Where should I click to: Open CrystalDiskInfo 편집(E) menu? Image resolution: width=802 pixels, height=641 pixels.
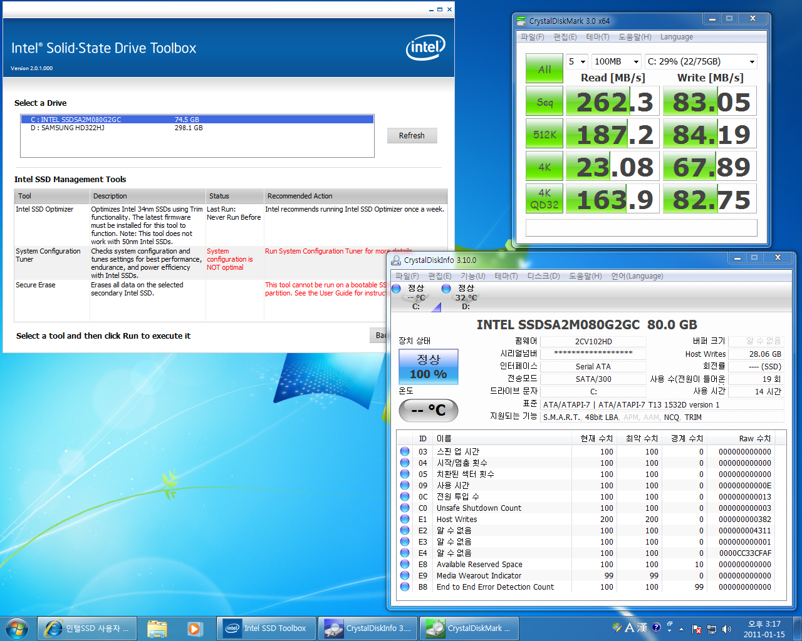pyautogui.click(x=439, y=276)
